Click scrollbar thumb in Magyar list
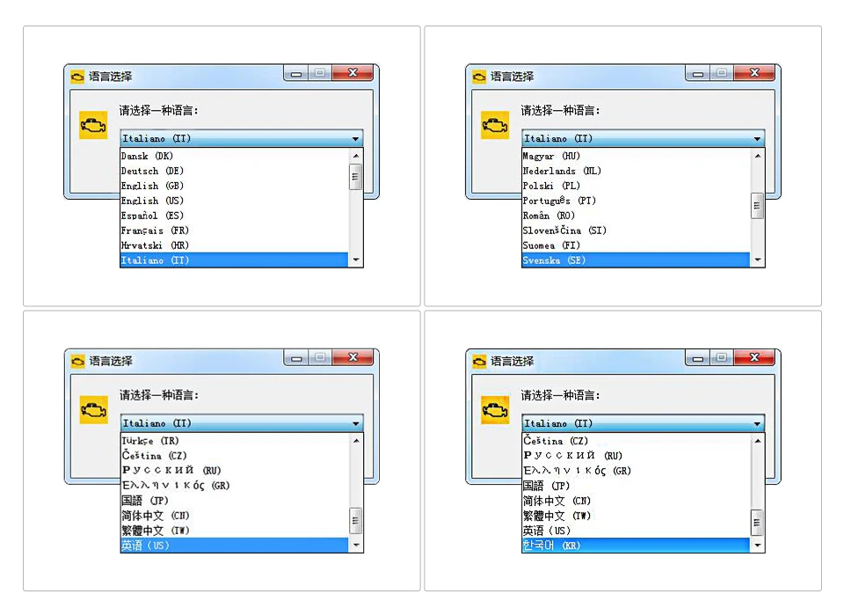Viewport: 844px width, 616px height. (x=757, y=205)
